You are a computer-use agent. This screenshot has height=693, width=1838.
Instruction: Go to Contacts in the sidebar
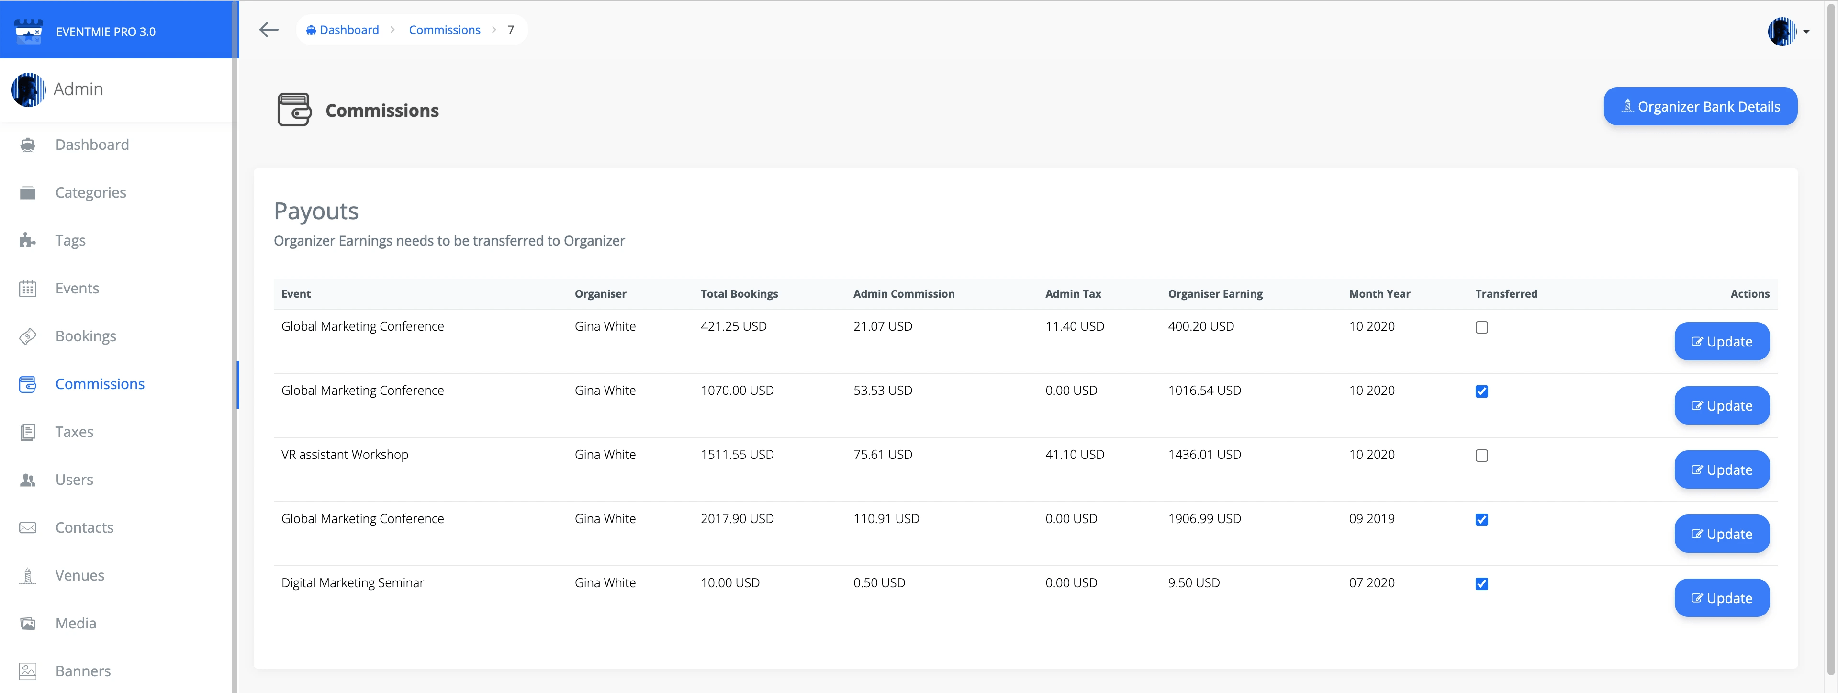coord(84,527)
